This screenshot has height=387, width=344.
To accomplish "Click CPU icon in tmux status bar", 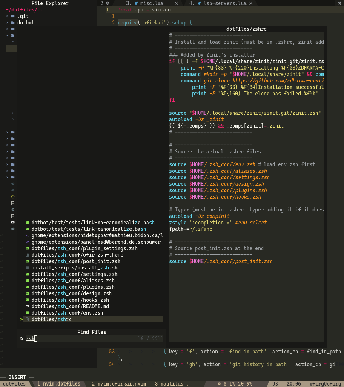I will click(219, 384).
